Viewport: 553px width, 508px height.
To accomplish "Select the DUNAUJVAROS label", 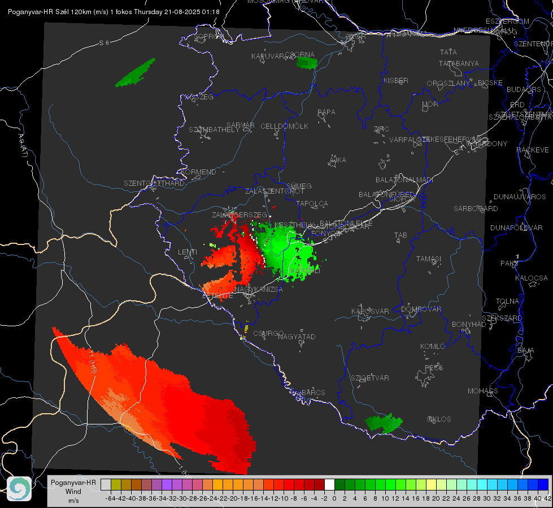I will click(x=520, y=197).
